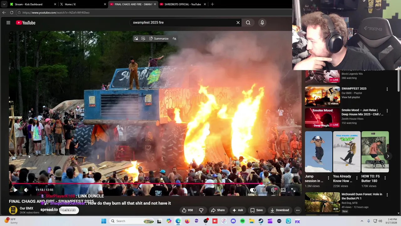
Task: Reload the page
Action: pos(12,13)
